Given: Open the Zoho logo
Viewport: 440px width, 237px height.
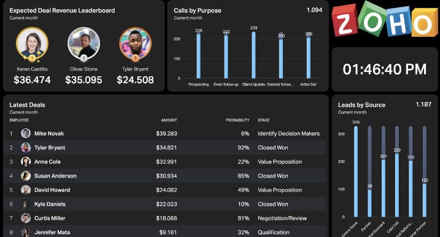Looking at the screenshot, I should 385,19.
